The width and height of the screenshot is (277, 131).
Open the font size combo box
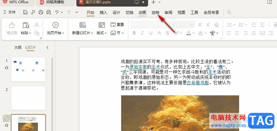pyautogui.click(x=185, y=25)
